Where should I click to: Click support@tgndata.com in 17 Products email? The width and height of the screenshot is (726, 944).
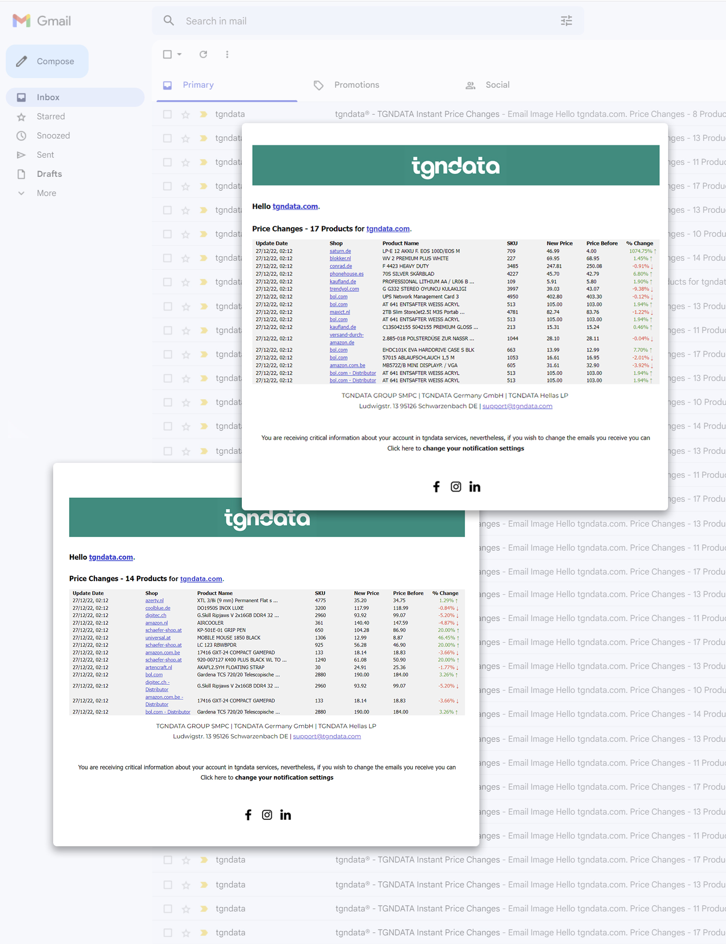pos(517,406)
